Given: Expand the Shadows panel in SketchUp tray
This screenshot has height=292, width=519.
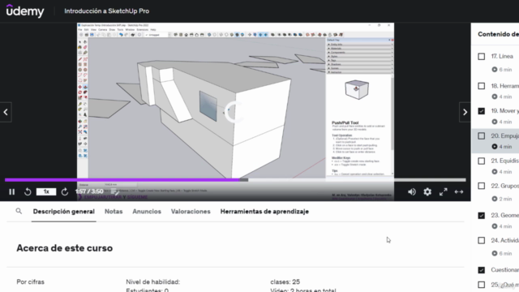Looking at the screenshot, I should point(360,64).
